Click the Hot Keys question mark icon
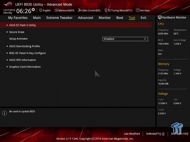This screenshot has width=190, height=142. click(138, 10)
